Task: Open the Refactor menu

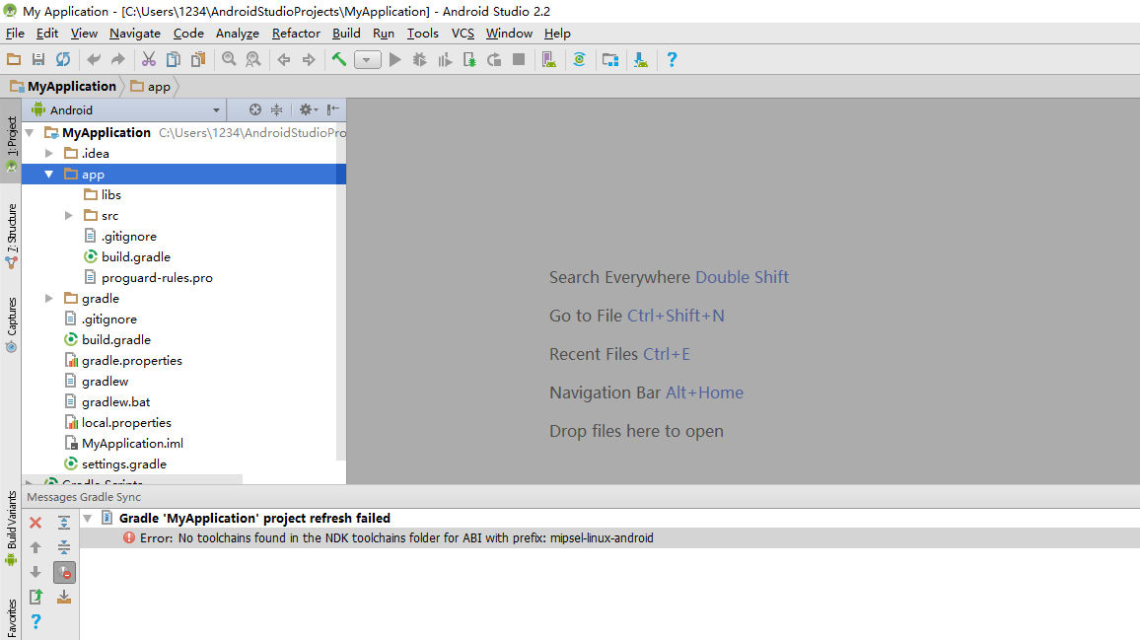Action: point(296,34)
